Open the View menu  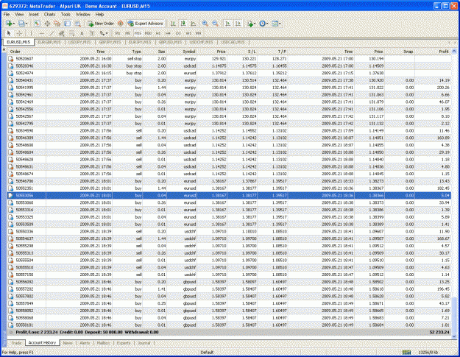coord(19,14)
